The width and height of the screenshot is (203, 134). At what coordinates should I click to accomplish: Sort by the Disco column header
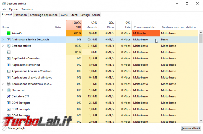click(x=107, y=25)
